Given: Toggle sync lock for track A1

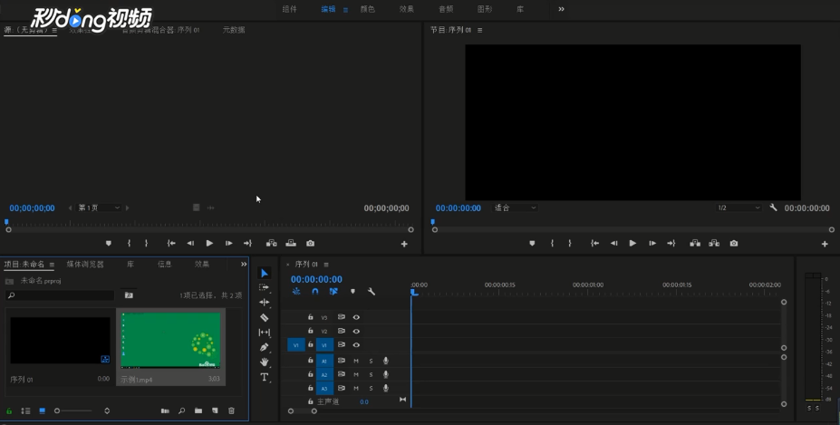Looking at the screenshot, I should coord(342,361).
